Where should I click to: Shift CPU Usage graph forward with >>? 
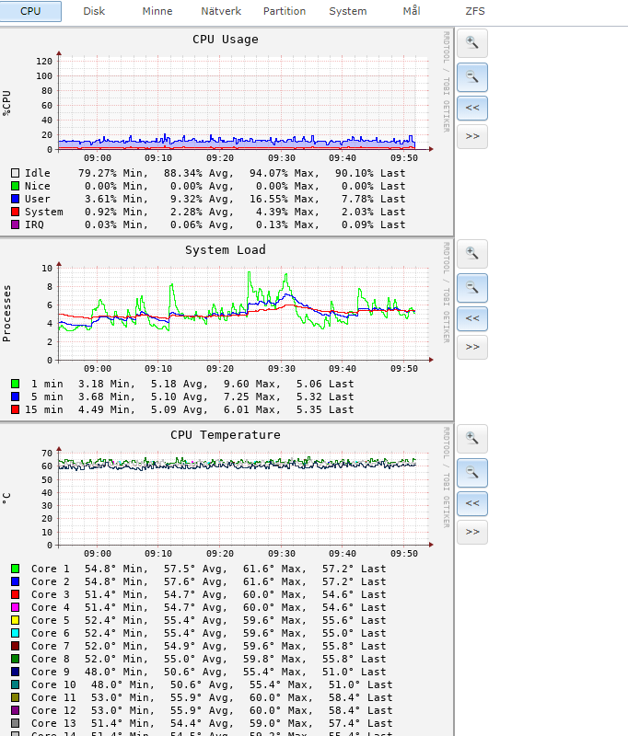pos(472,136)
